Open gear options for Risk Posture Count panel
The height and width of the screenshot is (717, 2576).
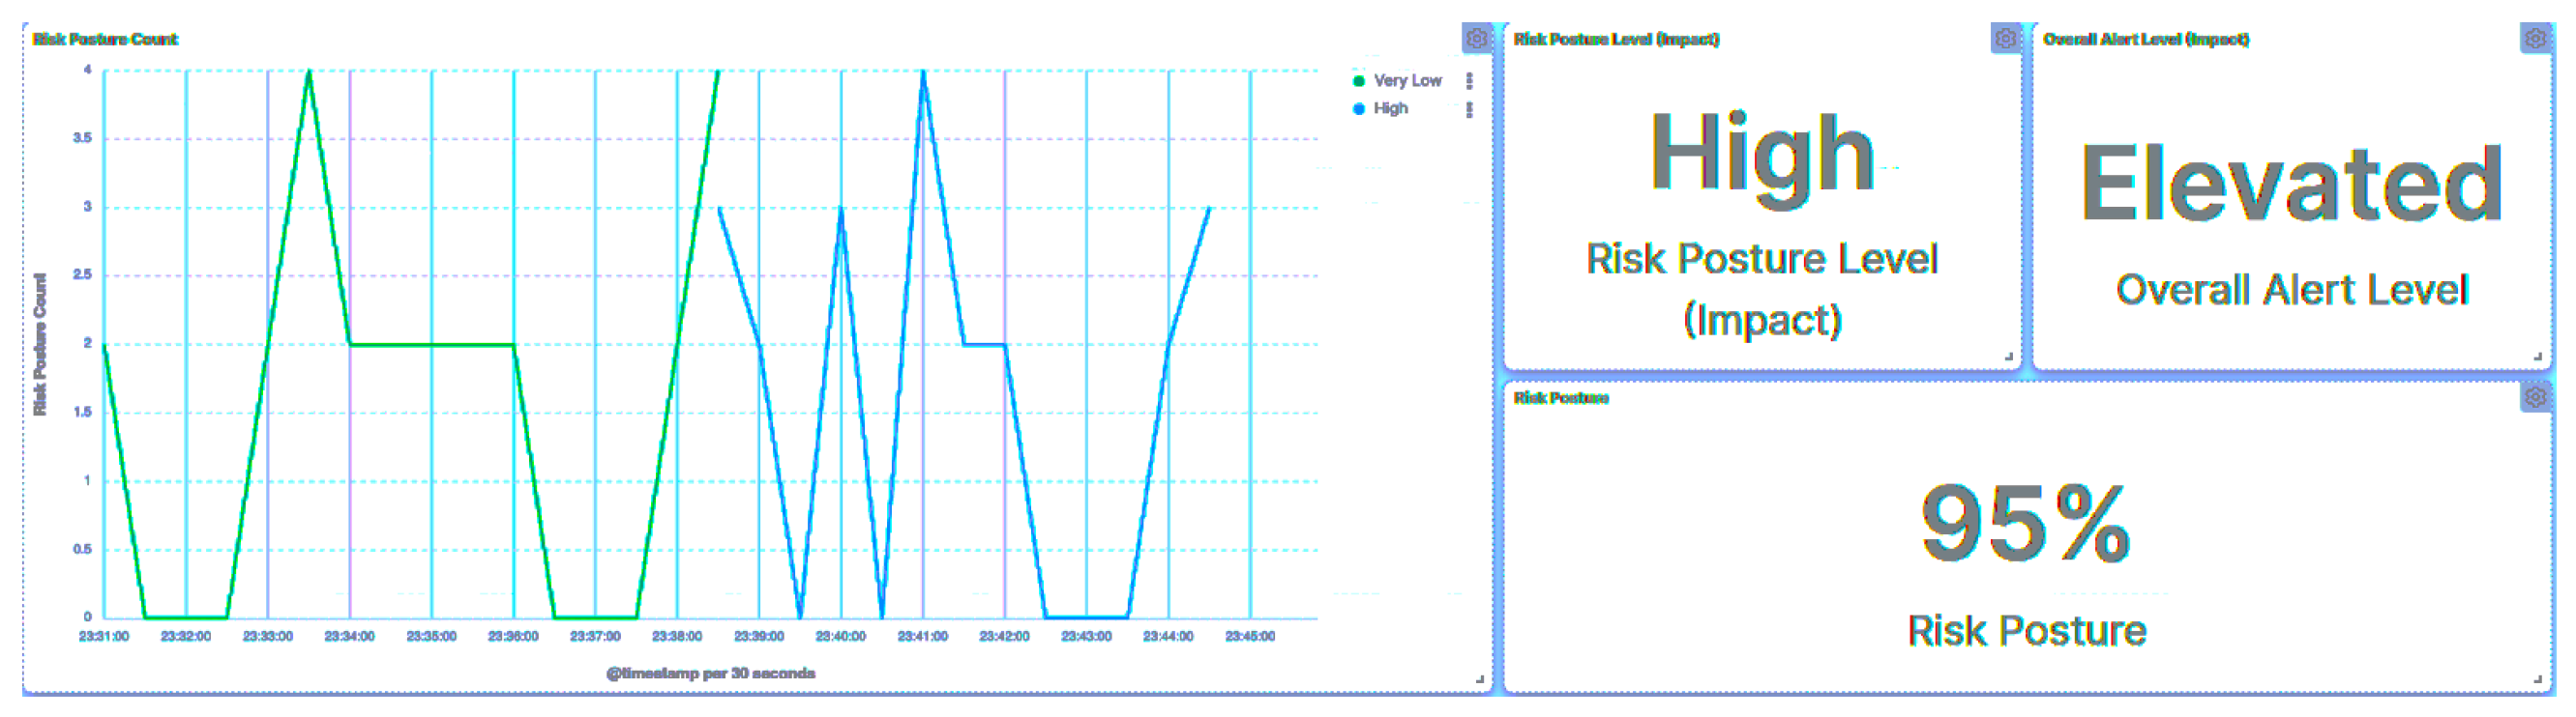(x=1476, y=39)
